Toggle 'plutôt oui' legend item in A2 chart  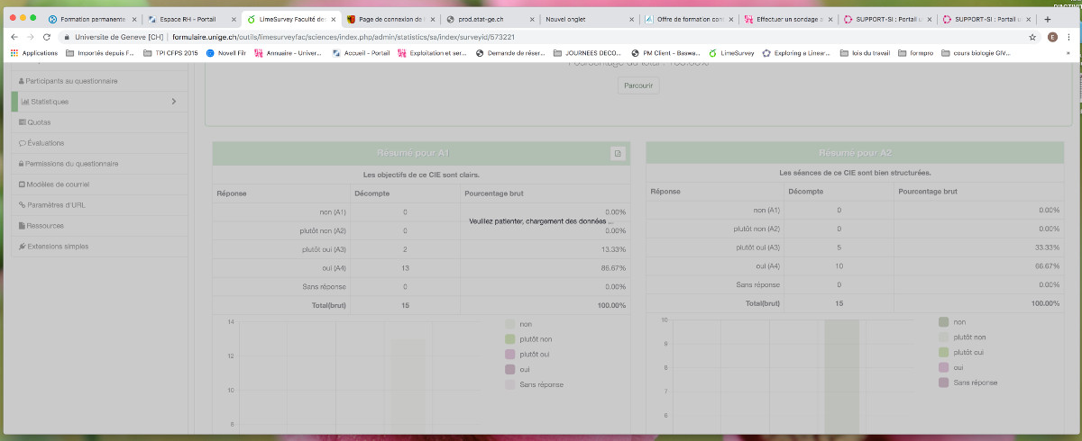pos(966,352)
